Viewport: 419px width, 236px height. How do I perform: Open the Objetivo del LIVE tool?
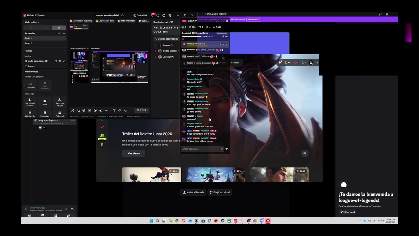click(x=30, y=114)
